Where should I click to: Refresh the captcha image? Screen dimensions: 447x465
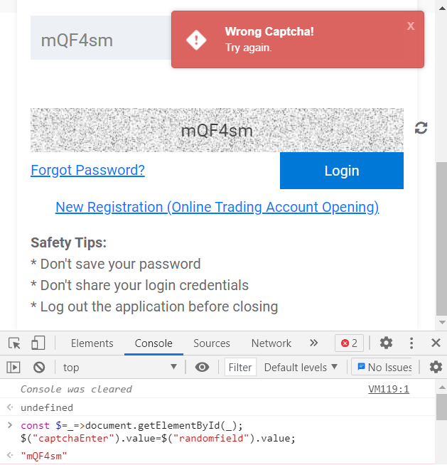click(421, 128)
